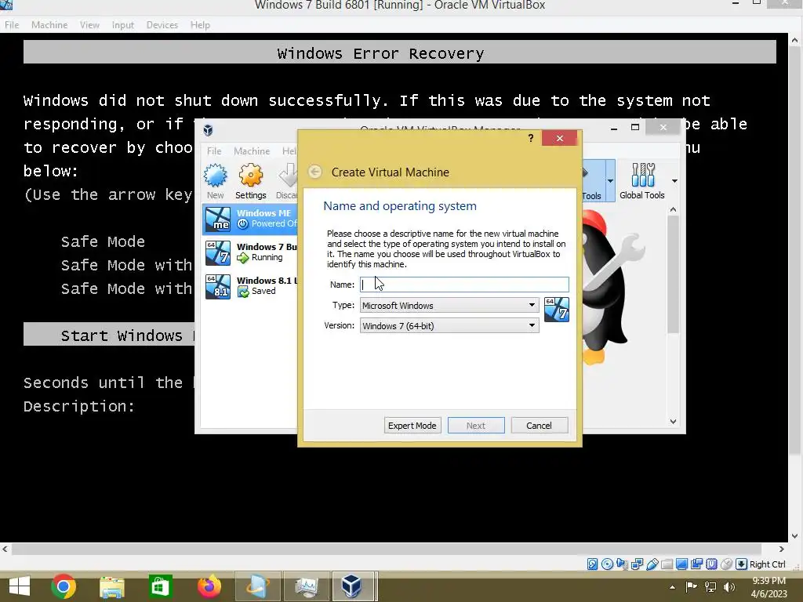Click the network adapters status icon

[x=637, y=564]
